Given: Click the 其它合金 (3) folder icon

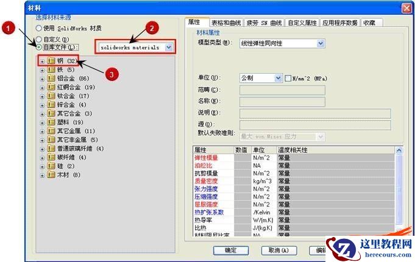Looking at the screenshot, I should [x=51, y=113].
